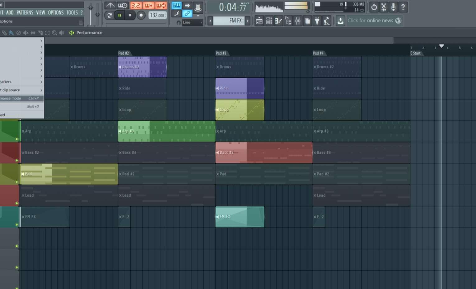Pause playback with the green pause button

[119, 15]
